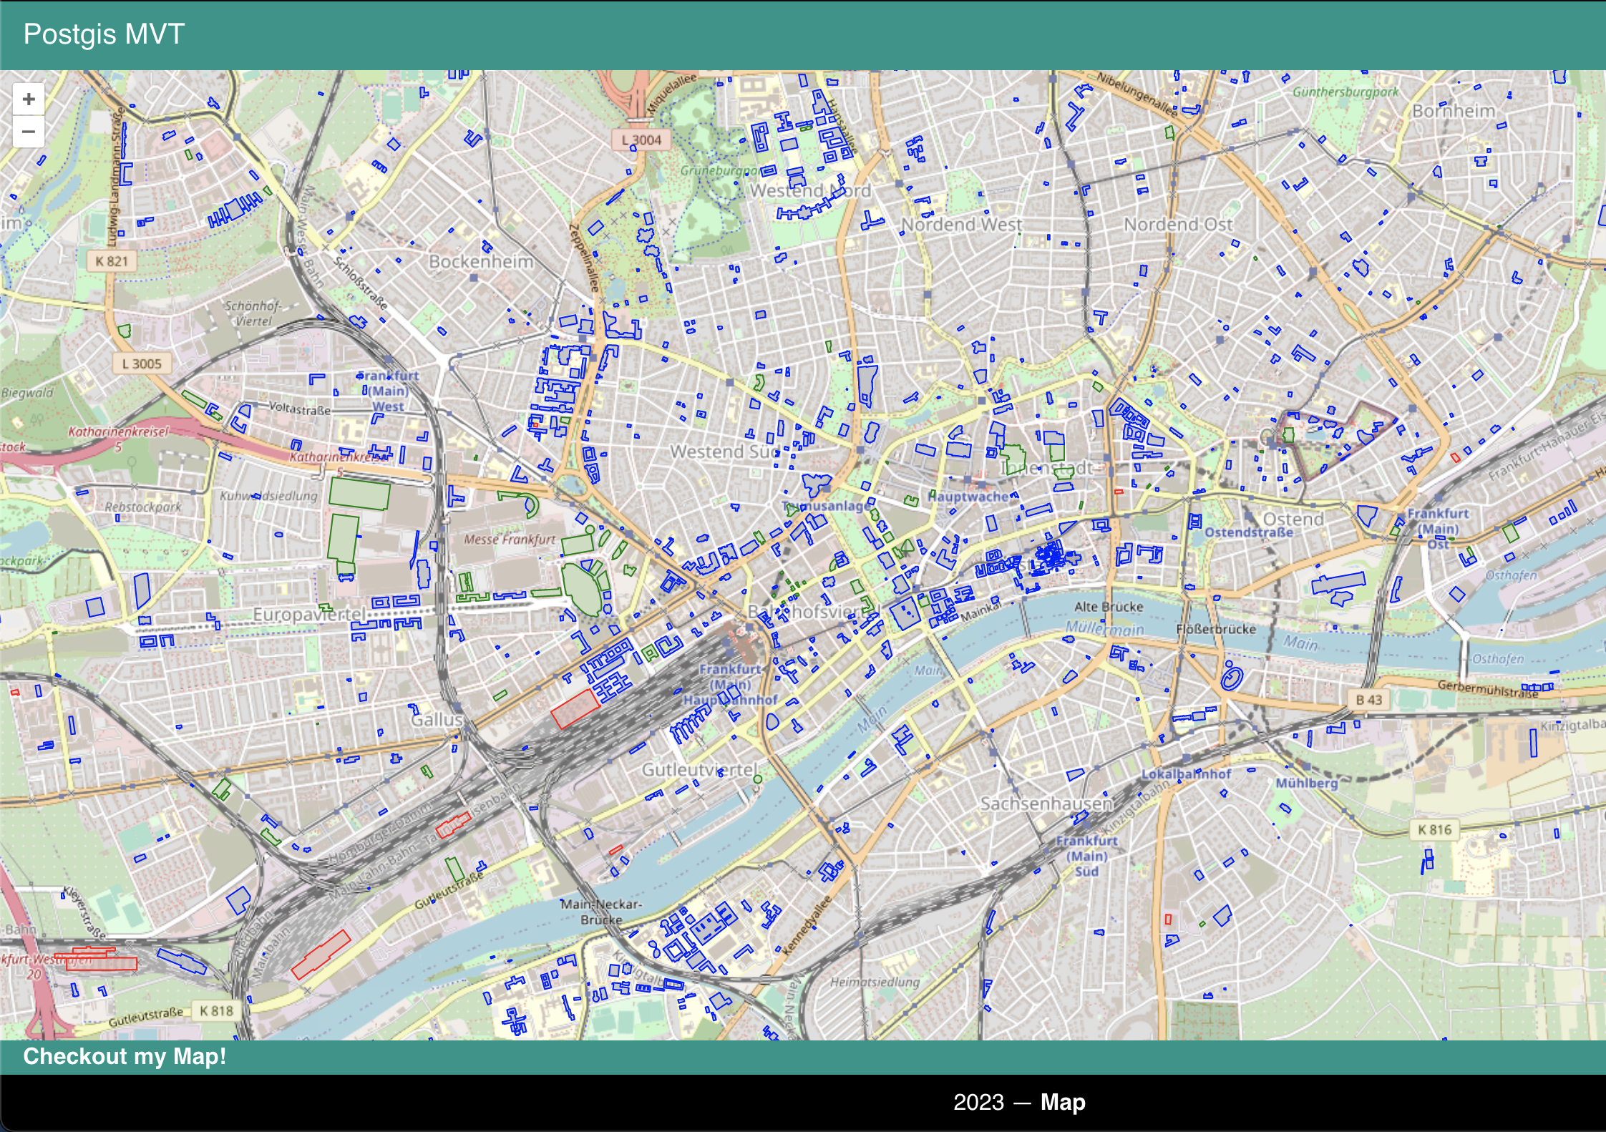This screenshot has width=1606, height=1132.
Task: Click the B 43 road shield
Action: [x=1368, y=700]
